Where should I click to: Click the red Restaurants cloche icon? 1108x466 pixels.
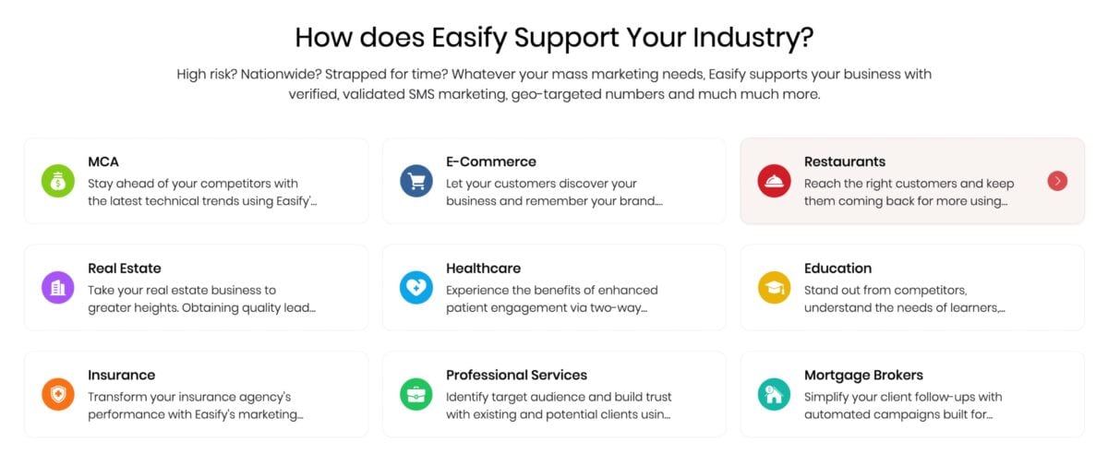(774, 181)
